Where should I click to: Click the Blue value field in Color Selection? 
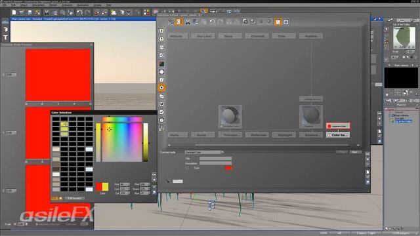145,193
